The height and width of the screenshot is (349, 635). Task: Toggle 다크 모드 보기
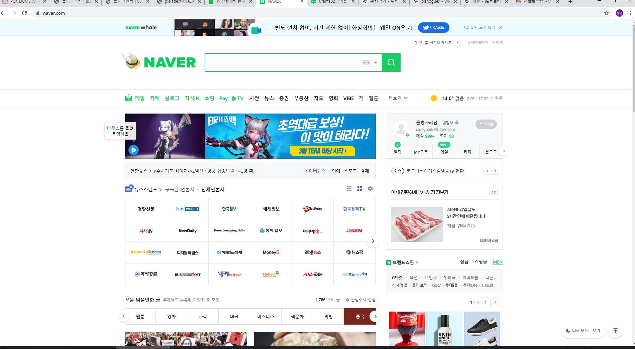tap(583, 331)
